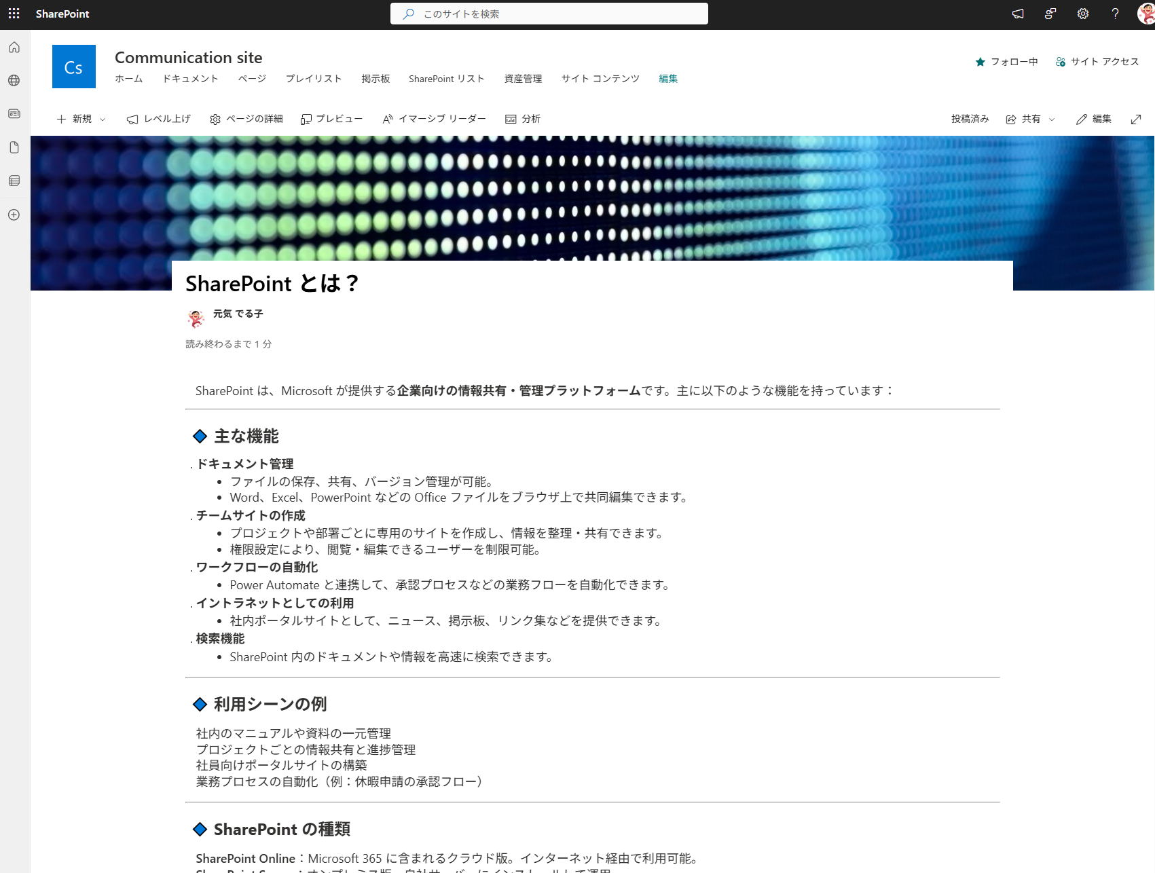Open My lists icon in left rail

[14, 181]
